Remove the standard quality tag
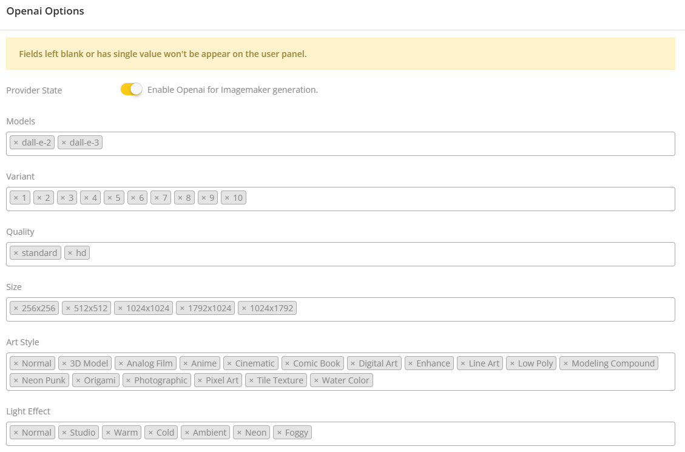685x452 pixels. point(16,253)
